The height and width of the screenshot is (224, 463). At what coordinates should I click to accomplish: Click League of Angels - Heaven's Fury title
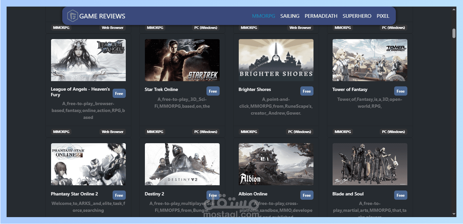click(x=80, y=92)
